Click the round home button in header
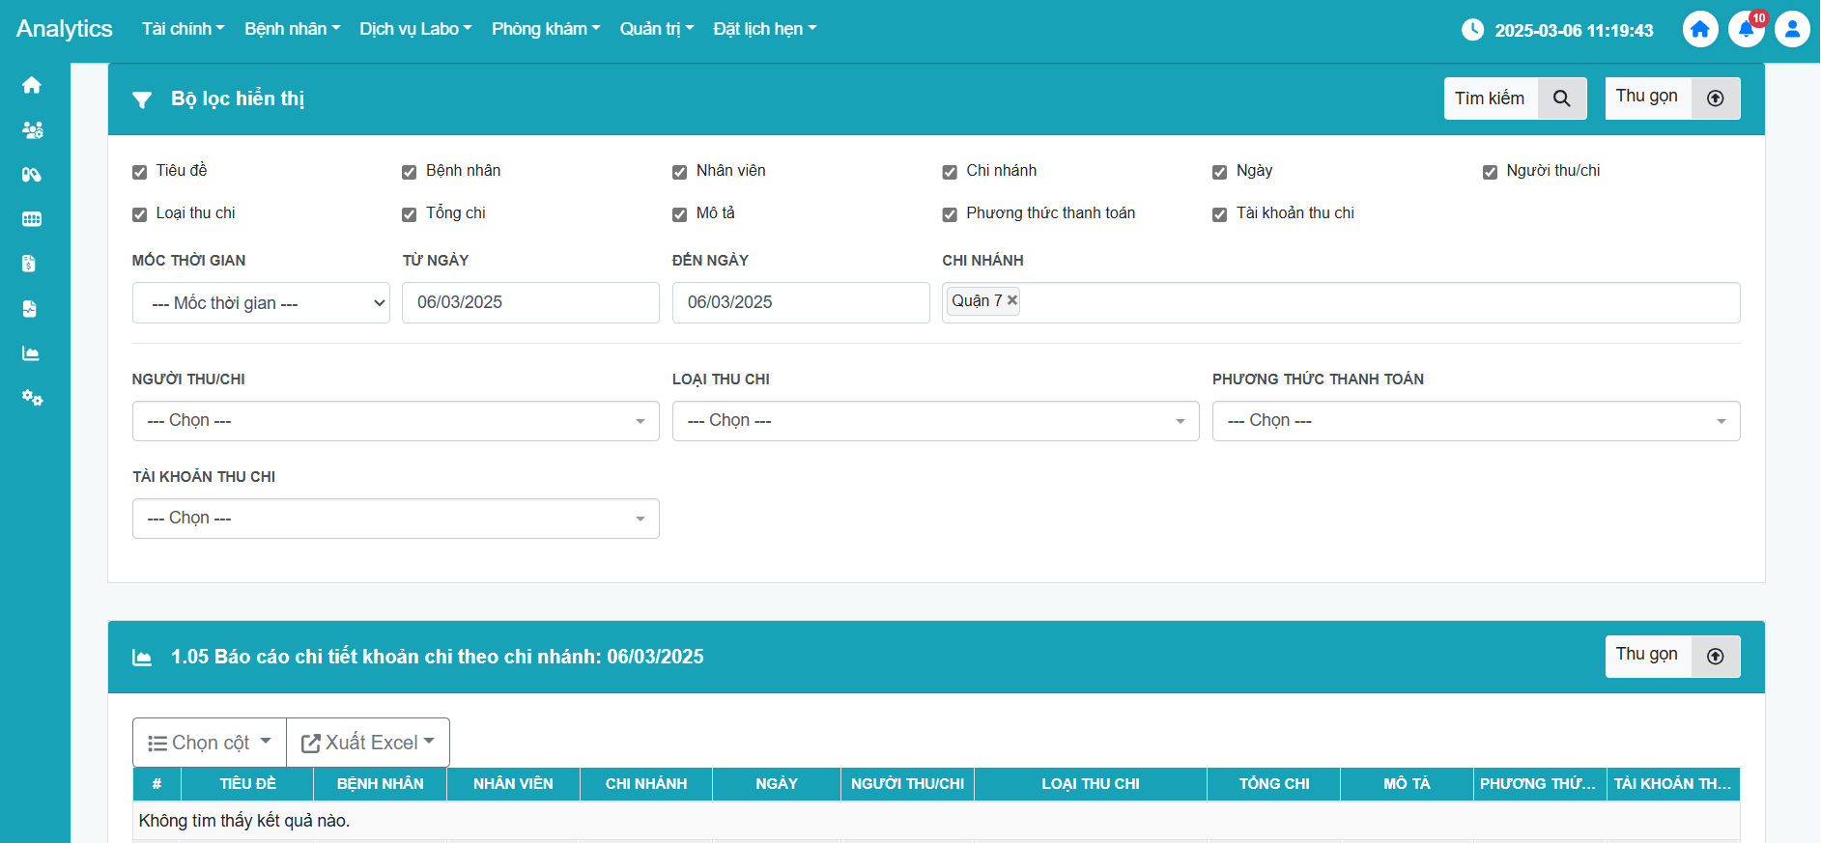Image resolution: width=1821 pixels, height=843 pixels. pos(1700,29)
